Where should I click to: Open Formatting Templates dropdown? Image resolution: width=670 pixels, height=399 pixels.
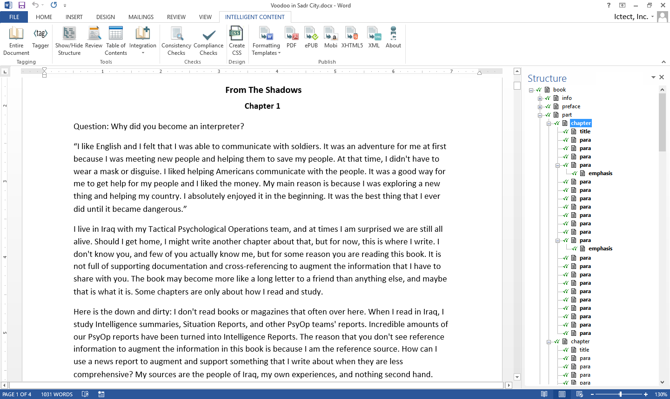(266, 41)
